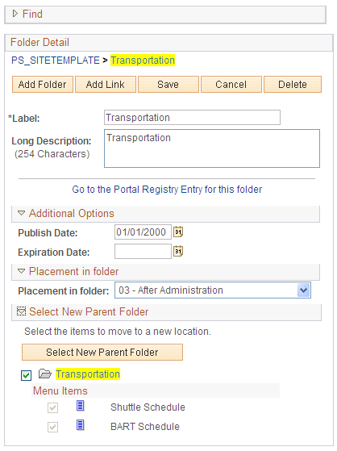This screenshot has width=337, height=451.
Task: Click the BART Schedule document icon
Action: tap(81, 425)
